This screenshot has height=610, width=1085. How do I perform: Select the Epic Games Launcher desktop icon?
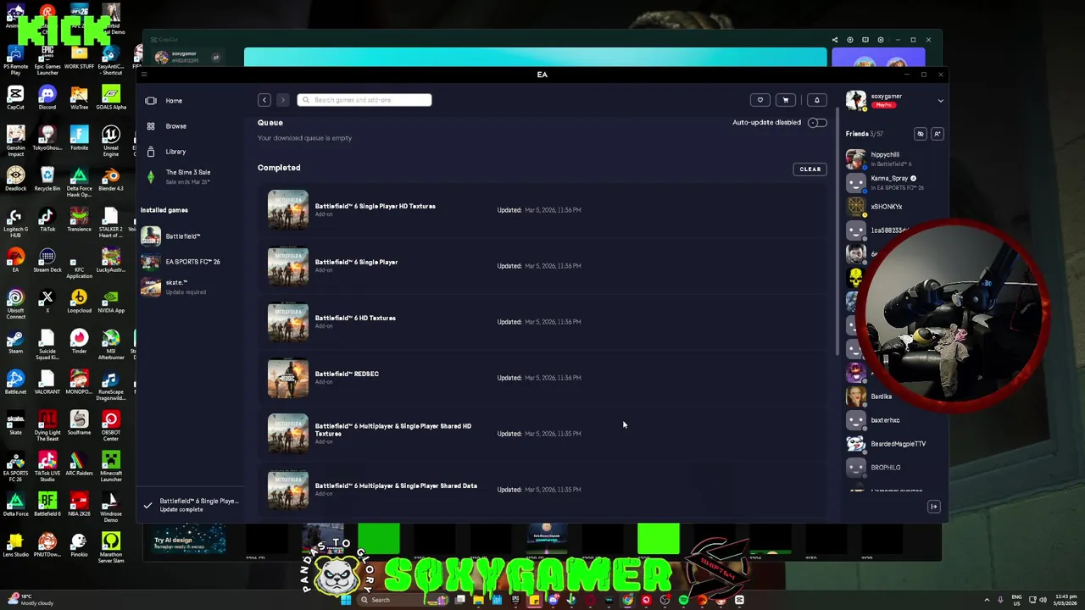[47, 58]
